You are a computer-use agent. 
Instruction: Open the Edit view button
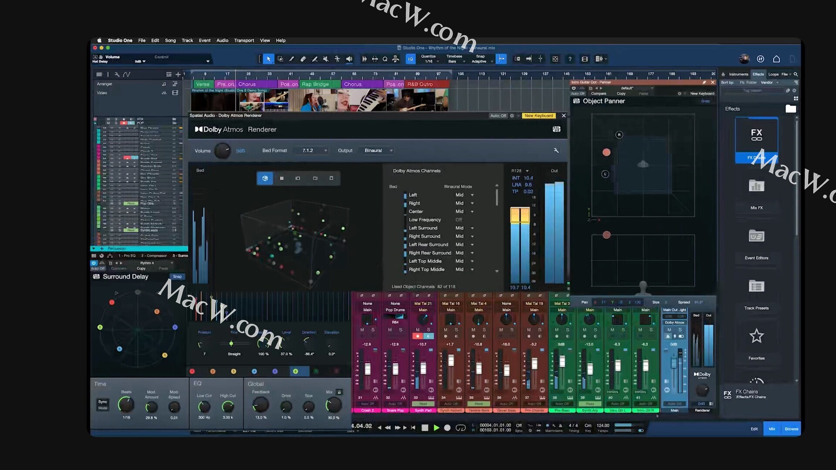(754, 429)
